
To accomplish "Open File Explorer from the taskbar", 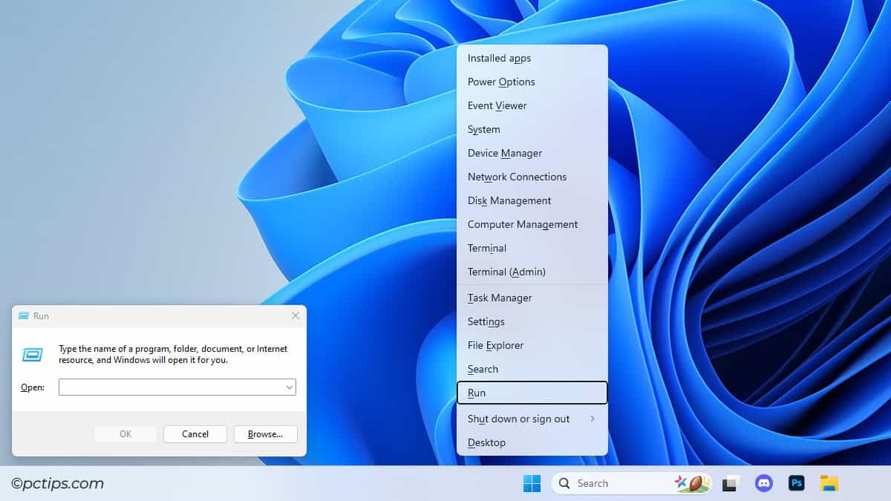I will tap(829, 482).
